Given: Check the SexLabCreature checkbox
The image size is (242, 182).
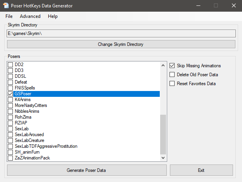Looking at the screenshot, I should (x=11, y=140).
